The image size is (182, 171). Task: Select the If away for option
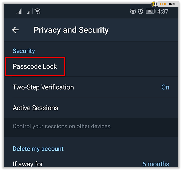28,164
